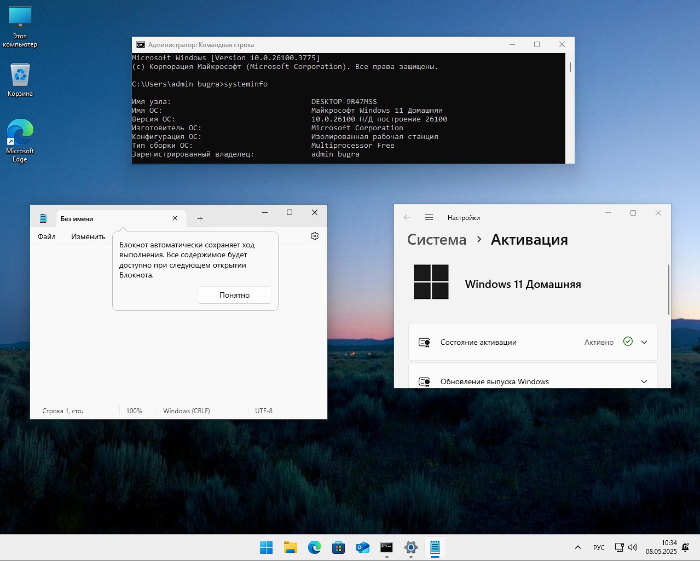Launch Microsoft Store from the taskbar
The image size is (700, 561).
339,547
